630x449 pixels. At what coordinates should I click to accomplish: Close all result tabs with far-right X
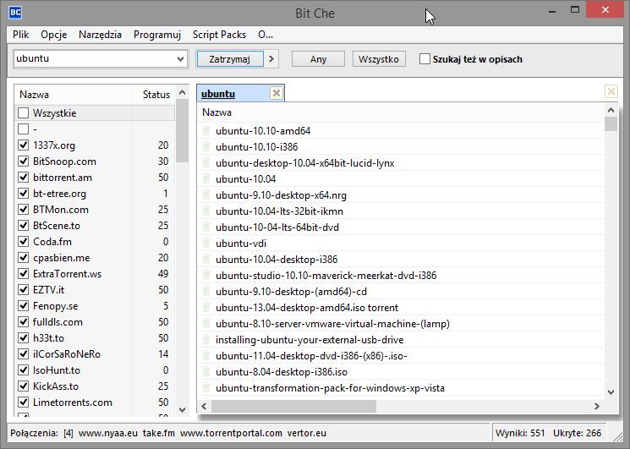[611, 91]
